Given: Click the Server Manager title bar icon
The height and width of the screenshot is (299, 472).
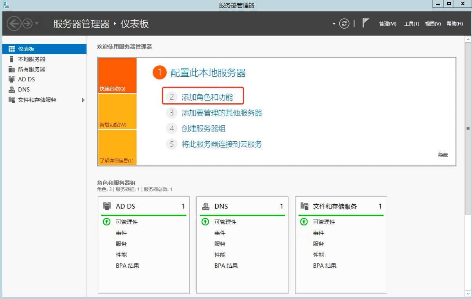Looking at the screenshot, I should click(6, 5).
